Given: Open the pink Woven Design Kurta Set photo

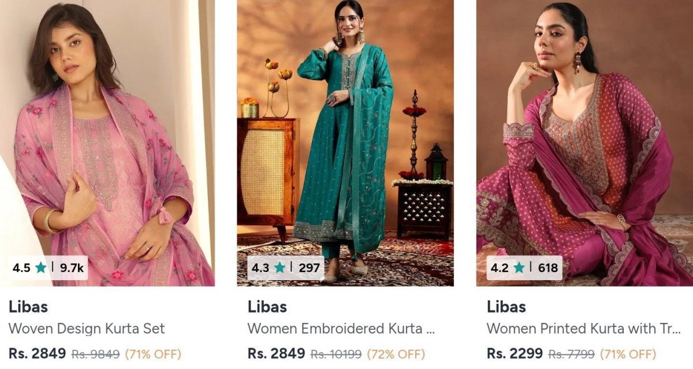Looking at the screenshot, I should (x=107, y=143).
